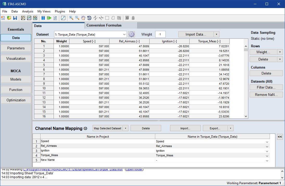This screenshot has width=285, height=186.
Task: Open the line chart view icon
Action: [29, 18]
